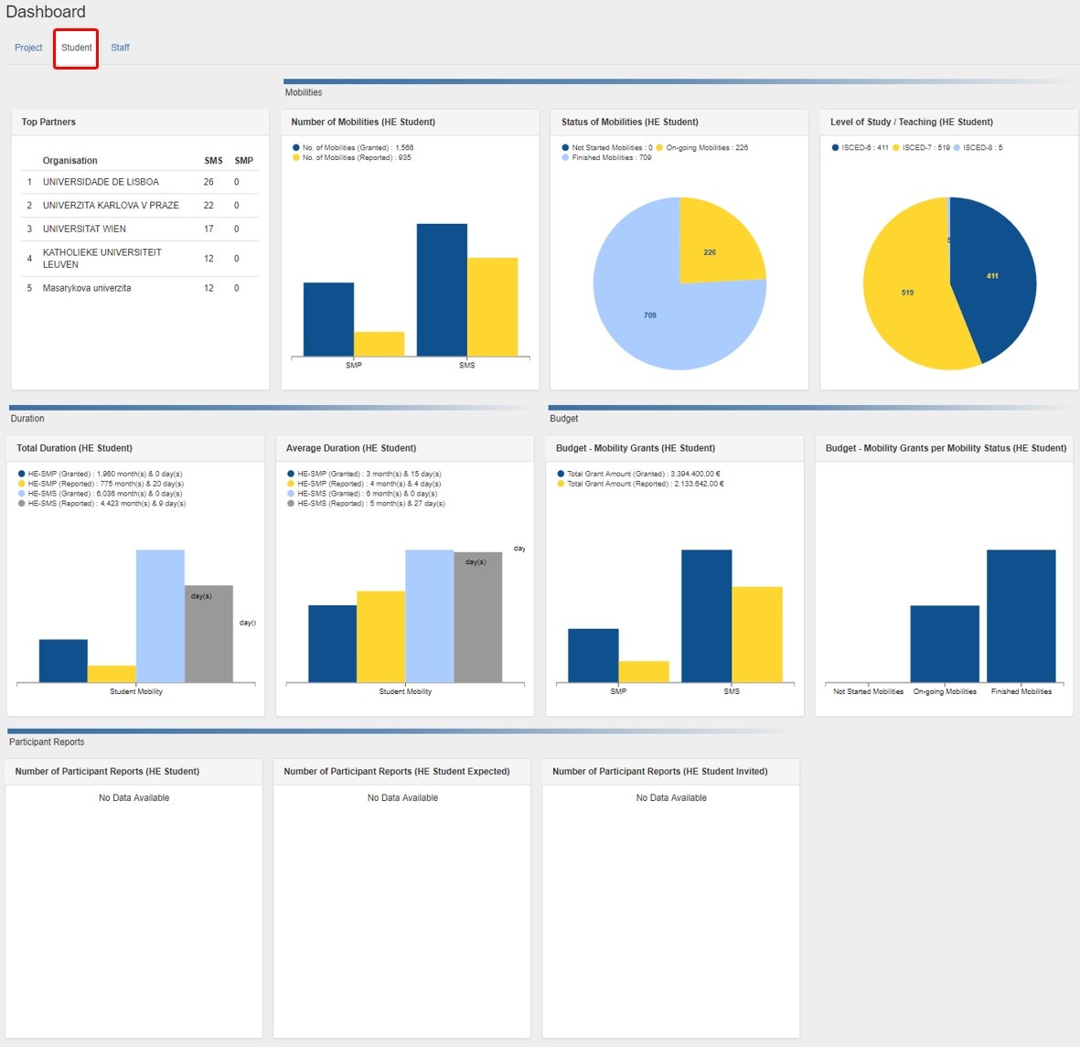
Task: Toggle No. of Mobilities (Granted) legend dot
Action: 296,147
